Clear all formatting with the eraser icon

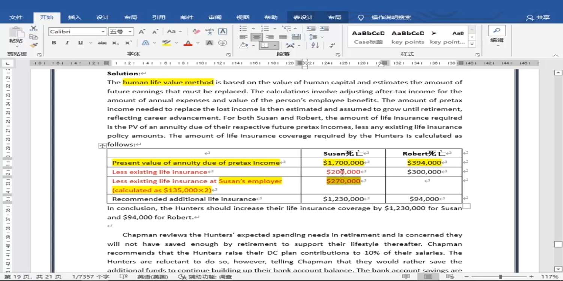tap(196, 32)
